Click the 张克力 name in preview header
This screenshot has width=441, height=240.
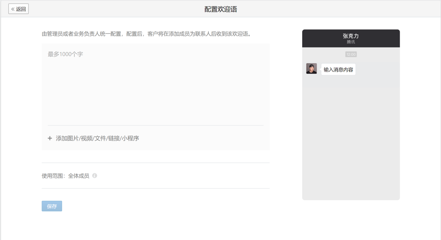point(351,36)
